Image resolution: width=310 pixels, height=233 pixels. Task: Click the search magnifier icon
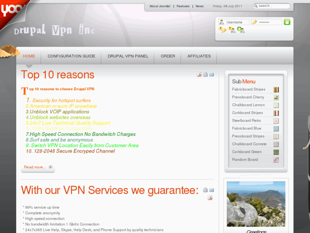tap(256, 6)
